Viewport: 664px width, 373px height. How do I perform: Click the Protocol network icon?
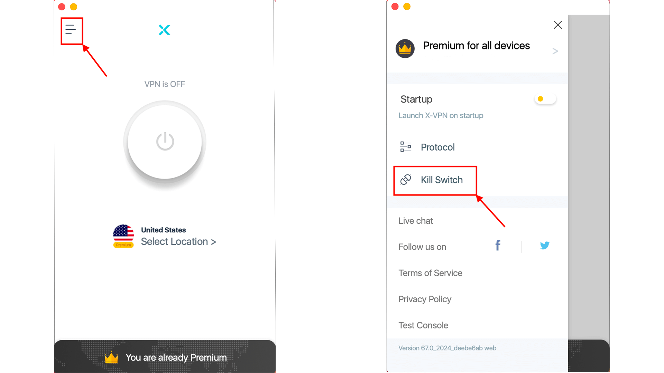tap(405, 147)
